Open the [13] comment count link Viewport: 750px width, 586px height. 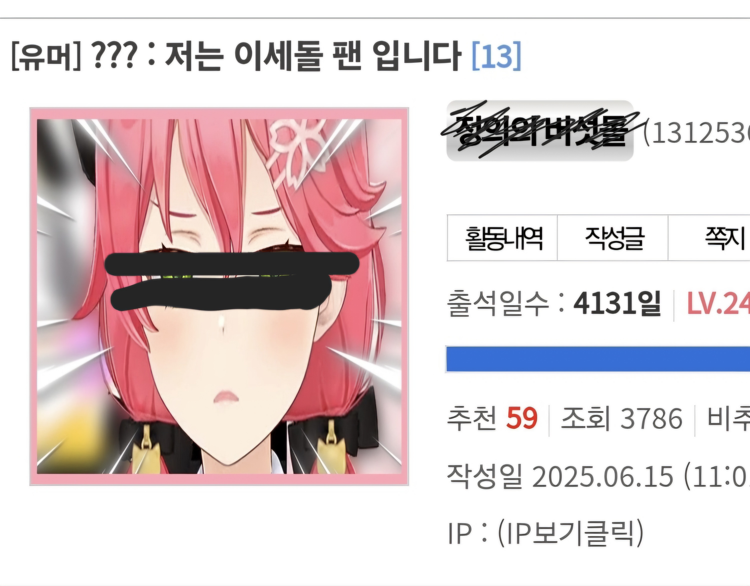pyautogui.click(x=496, y=56)
